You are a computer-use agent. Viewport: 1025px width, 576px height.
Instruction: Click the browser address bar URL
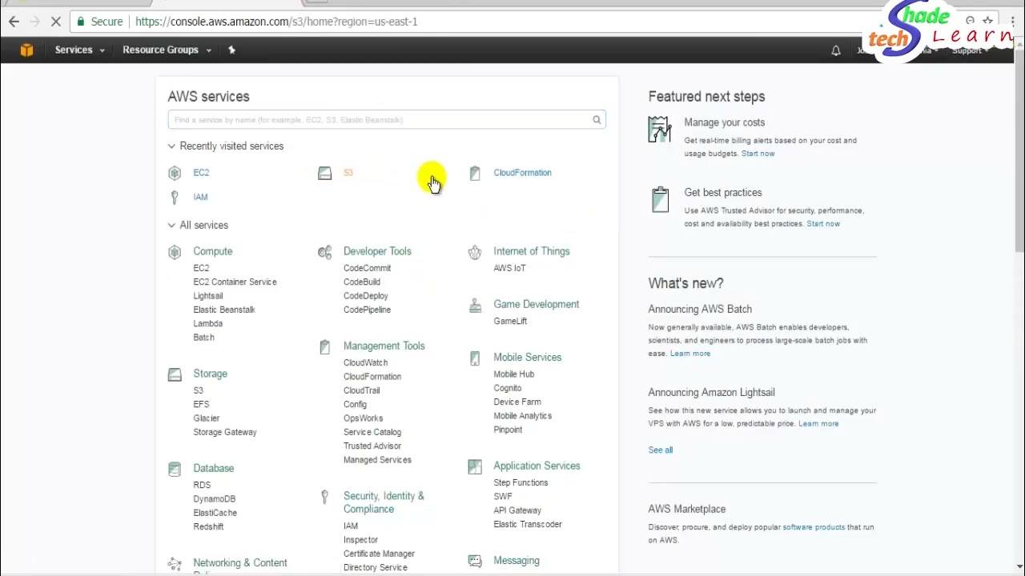pyautogui.click(x=276, y=22)
